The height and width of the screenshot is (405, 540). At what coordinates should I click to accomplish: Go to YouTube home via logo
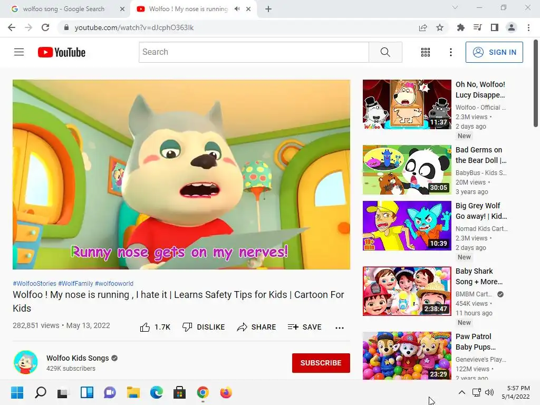(61, 52)
